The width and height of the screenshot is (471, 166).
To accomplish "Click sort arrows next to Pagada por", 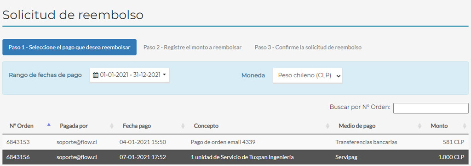I will pos(112,126).
